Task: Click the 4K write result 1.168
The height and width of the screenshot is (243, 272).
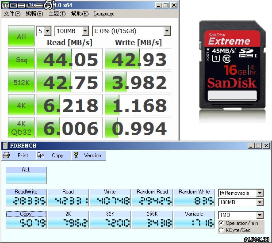Action: [x=138, y=105]
